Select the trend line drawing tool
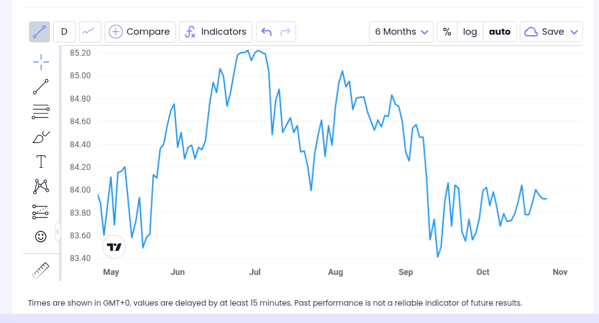 click(x=41, y=87)
